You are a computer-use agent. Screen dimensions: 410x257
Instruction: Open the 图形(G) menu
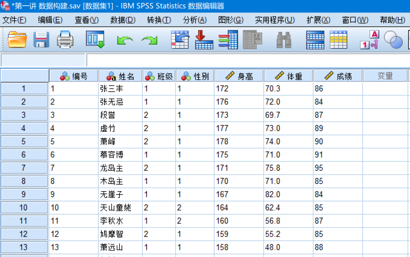pyautogui.click(x=231, y=20)
